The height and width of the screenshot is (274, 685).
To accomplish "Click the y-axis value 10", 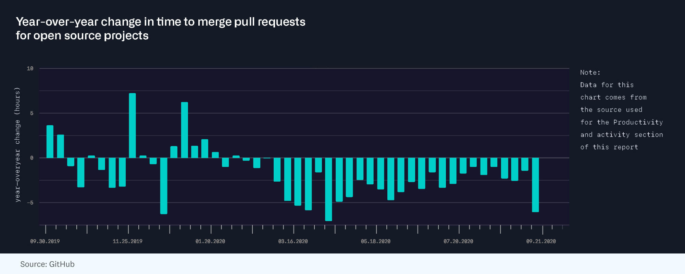I will pos(30,69).
